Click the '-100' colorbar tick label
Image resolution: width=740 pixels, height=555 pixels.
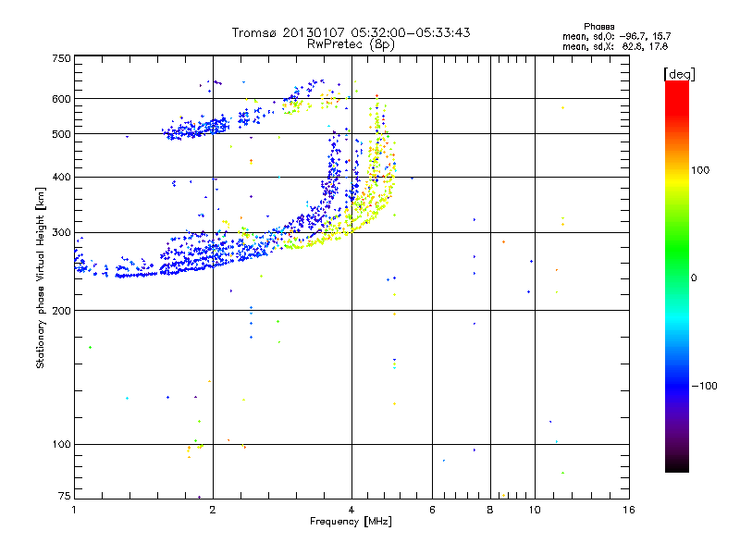click(x=704, y=386)
